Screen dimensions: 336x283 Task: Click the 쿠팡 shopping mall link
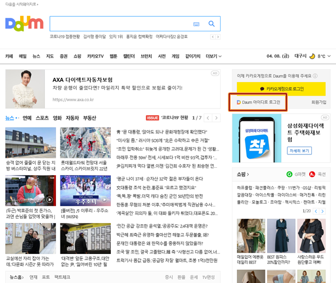(x=281, y=188)
